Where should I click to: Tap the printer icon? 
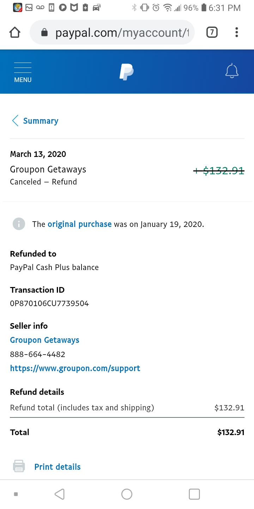19,466
